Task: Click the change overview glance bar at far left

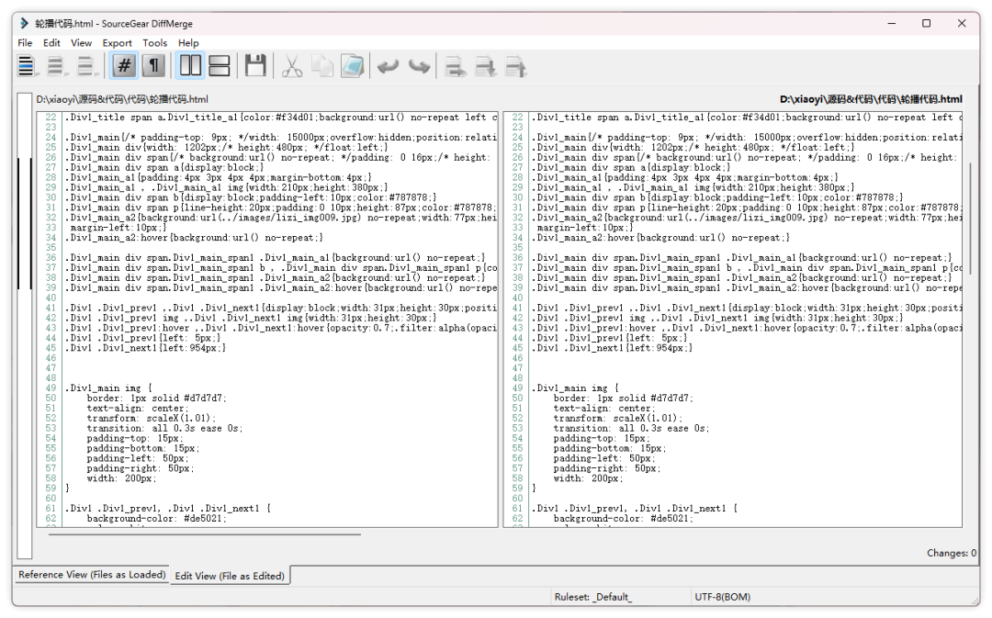Action: [x=25, y=326]
